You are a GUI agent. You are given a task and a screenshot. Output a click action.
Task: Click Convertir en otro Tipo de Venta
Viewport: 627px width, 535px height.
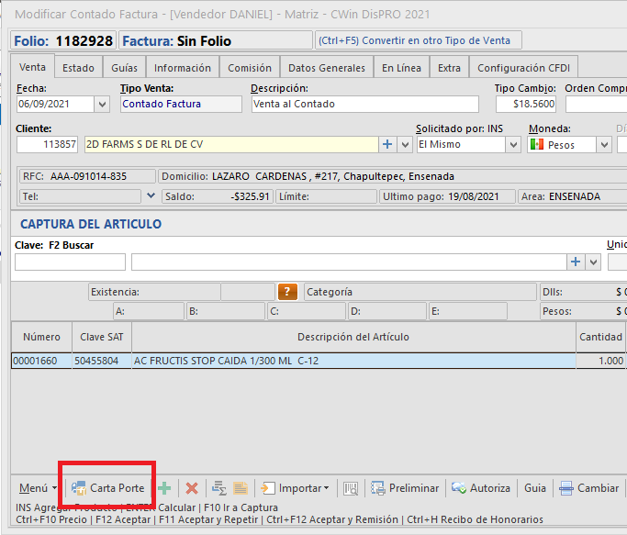click(x=419, y=40)
